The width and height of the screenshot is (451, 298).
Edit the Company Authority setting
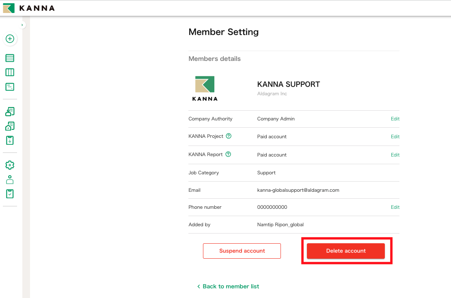(395, 119)
